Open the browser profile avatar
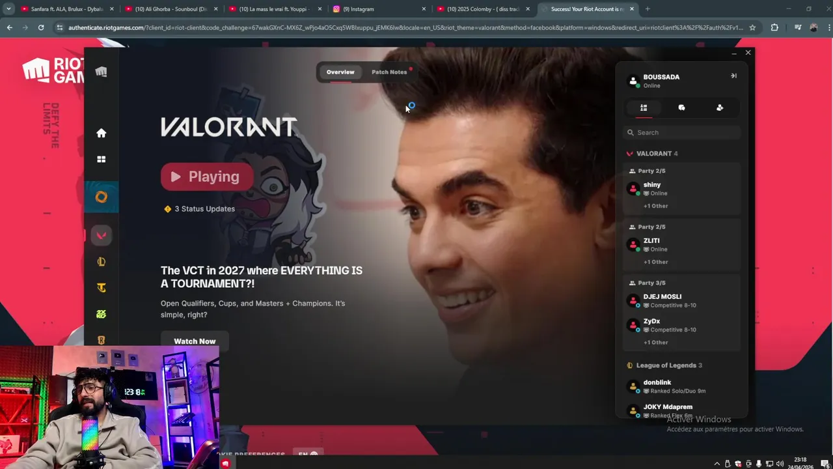833x469 pixels. 813,27
